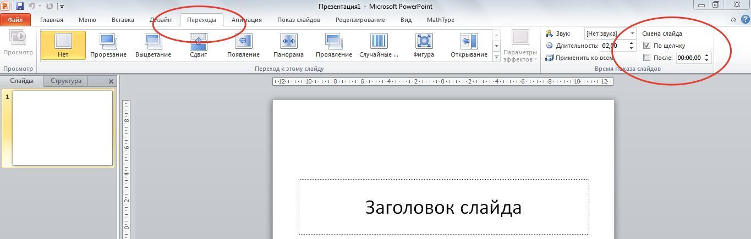Apply the 'Панорама' transition
751x239 pixels.
tap(288, 45)
